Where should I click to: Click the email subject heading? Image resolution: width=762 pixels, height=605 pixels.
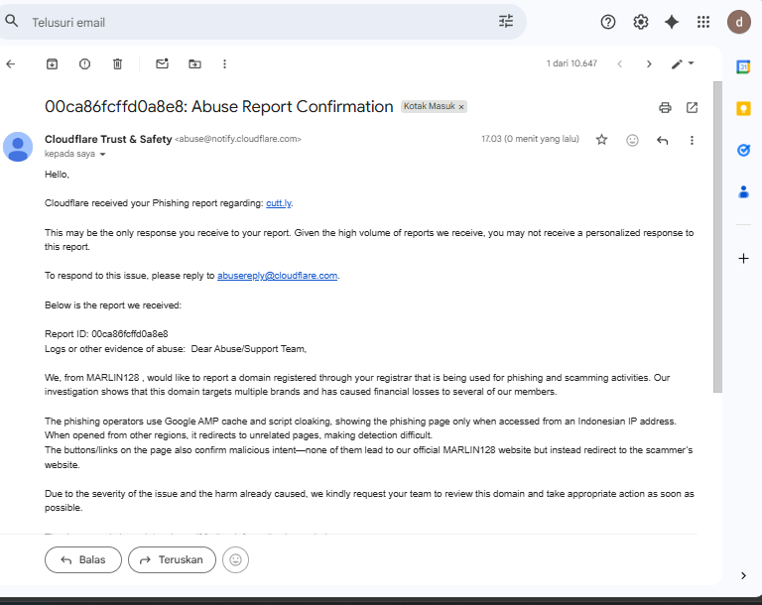[x=218, y=106]
